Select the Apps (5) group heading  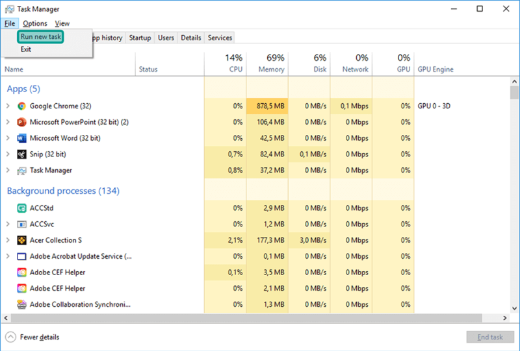pos(23,89)
